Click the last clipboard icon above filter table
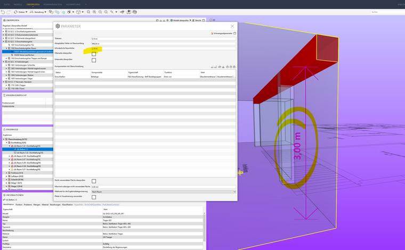405x250 pixels. coord(234,67)
